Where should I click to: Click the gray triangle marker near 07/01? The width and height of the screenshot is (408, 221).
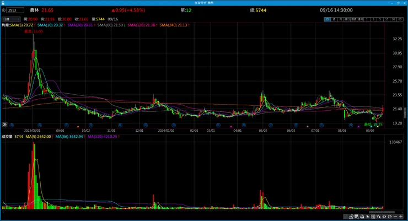click(x=308, y=126)
